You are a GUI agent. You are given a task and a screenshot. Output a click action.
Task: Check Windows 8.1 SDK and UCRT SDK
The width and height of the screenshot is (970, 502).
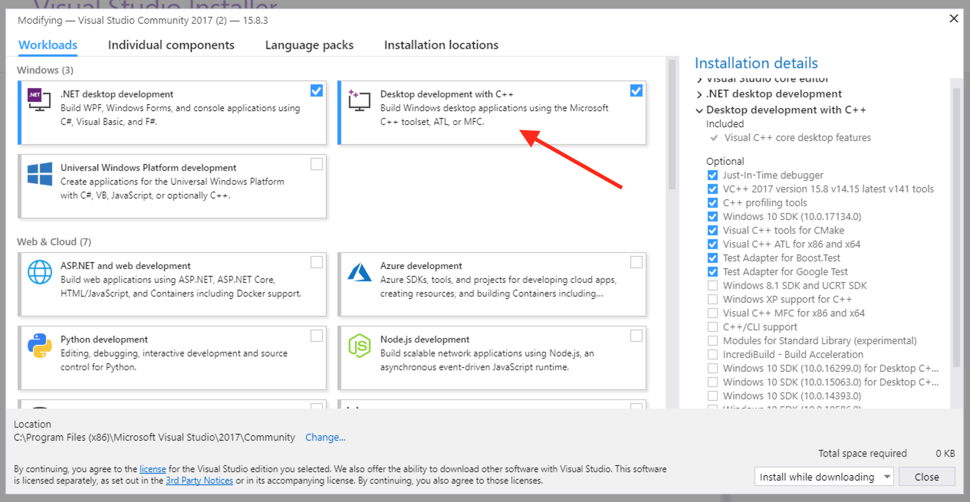coord(712,285)
